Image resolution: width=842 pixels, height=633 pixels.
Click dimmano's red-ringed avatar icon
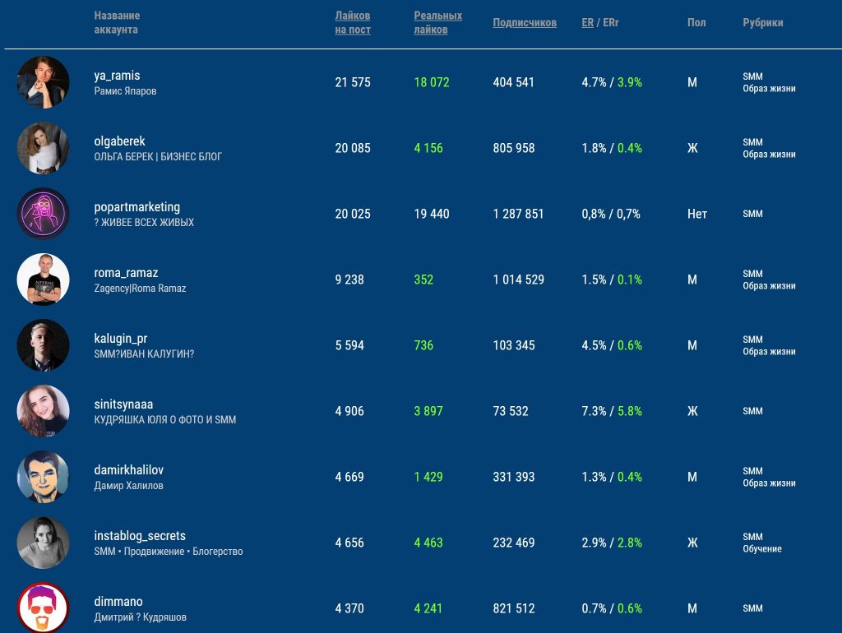[43, 608]
